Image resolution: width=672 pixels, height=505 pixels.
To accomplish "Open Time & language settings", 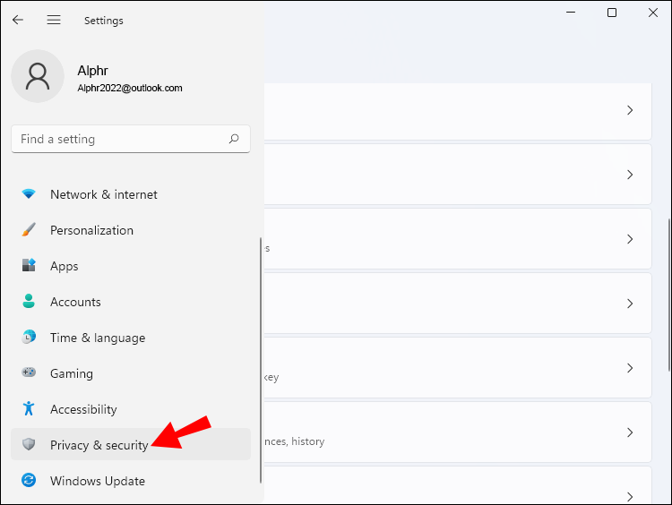I will [x=97, y=338].
